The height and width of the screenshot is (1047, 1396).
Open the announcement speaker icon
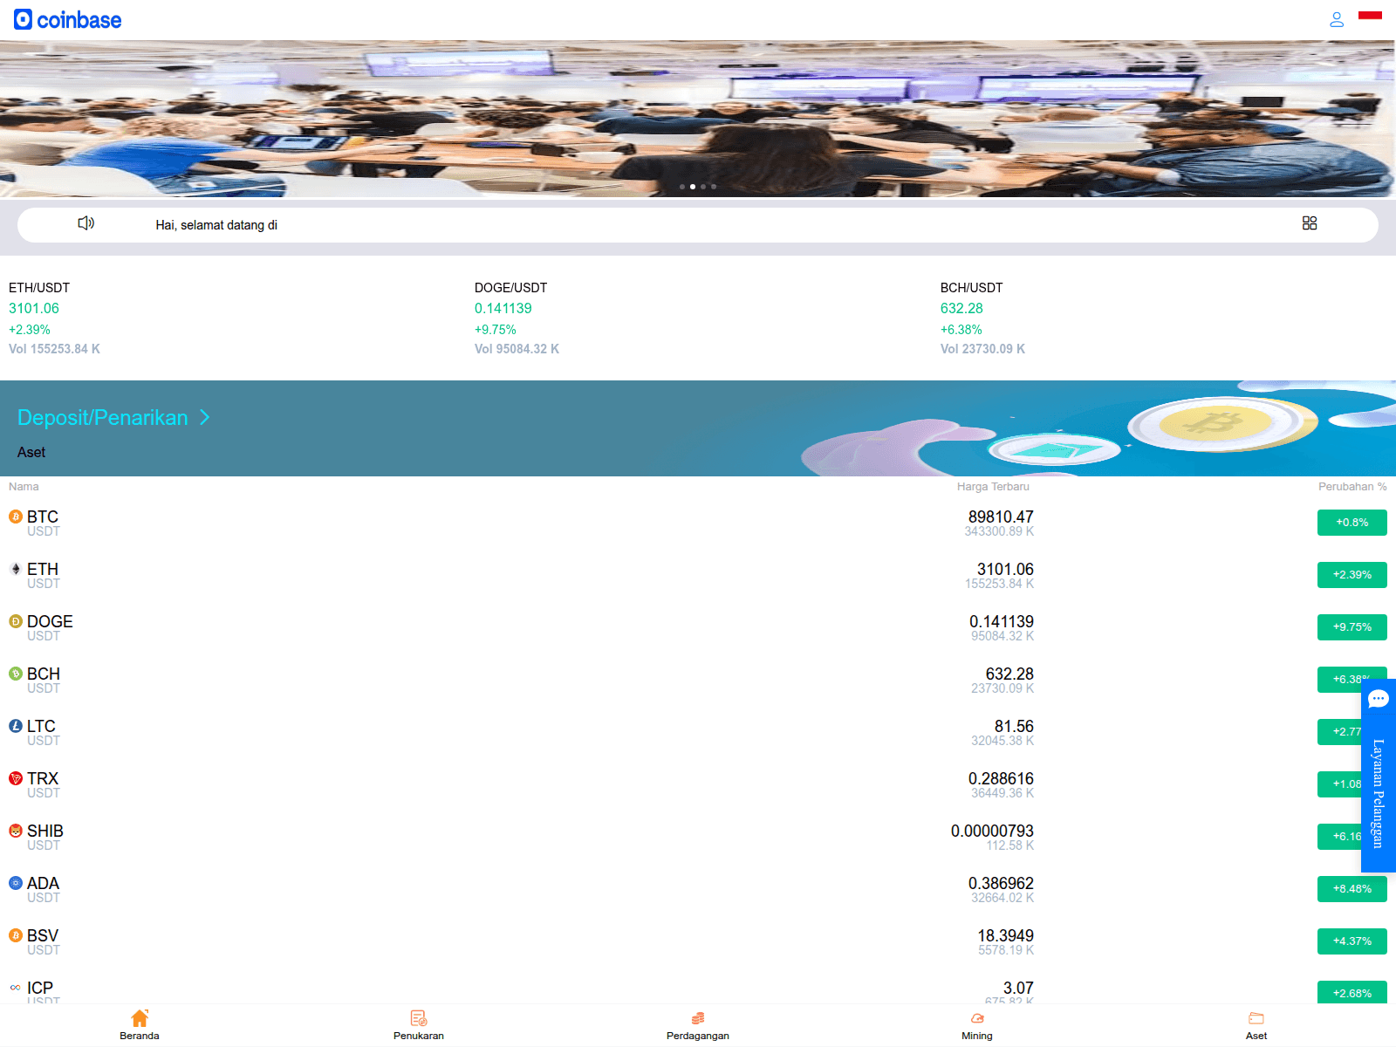(86, 224)
